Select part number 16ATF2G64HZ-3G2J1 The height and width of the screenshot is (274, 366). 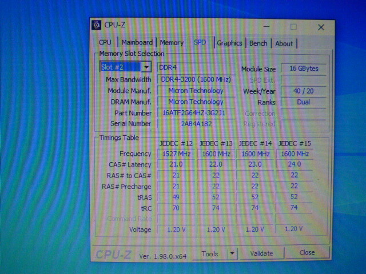196,113
